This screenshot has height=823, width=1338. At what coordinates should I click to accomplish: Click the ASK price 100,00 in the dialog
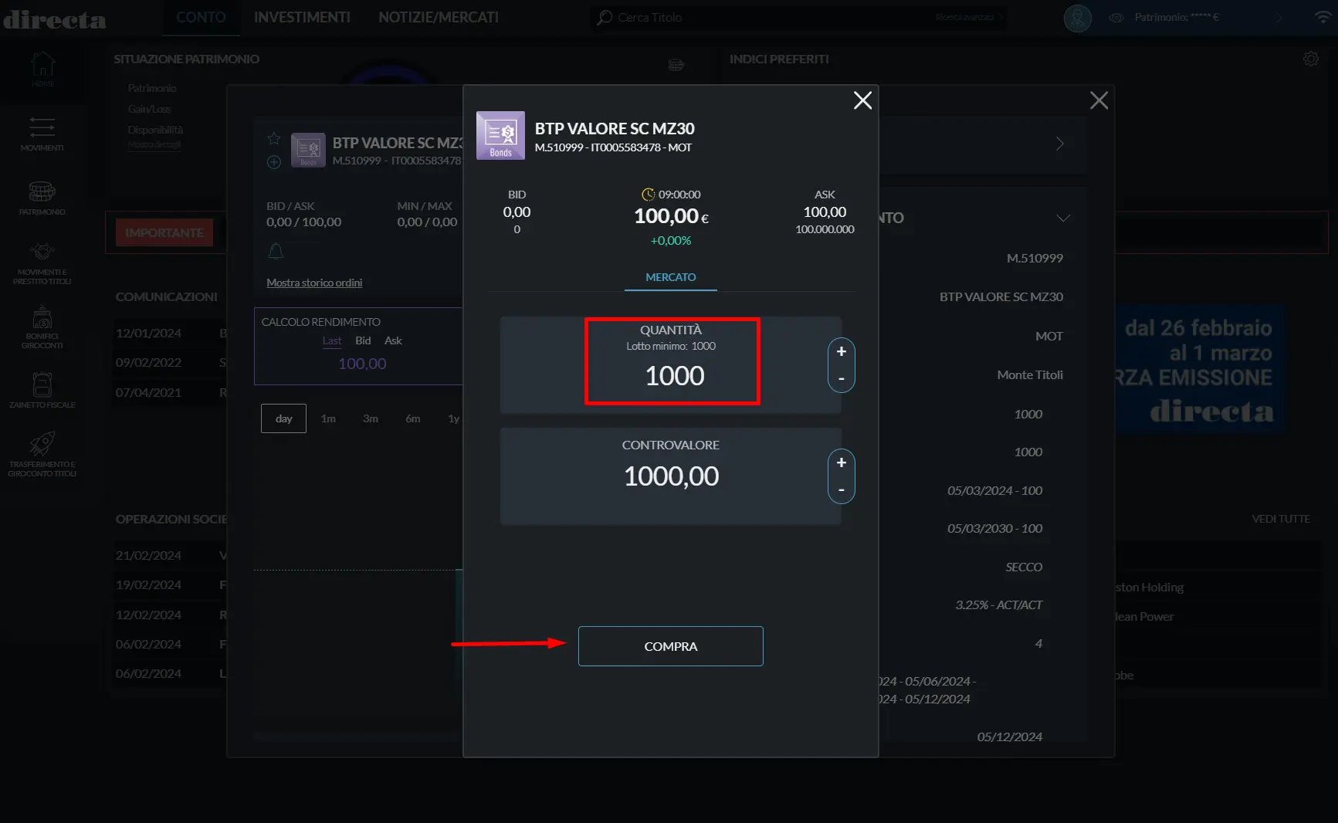click(825, 212)
